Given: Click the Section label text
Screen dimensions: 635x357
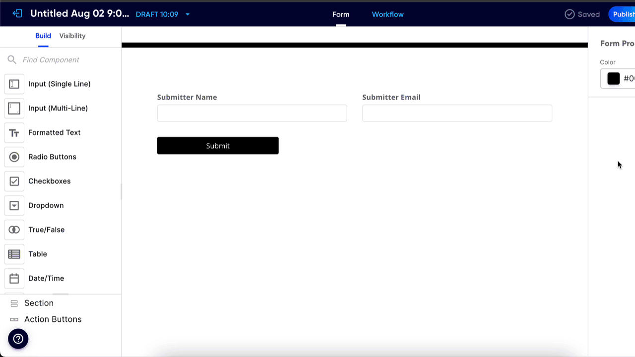Looking at the screenshot, I should pos(39,303).
